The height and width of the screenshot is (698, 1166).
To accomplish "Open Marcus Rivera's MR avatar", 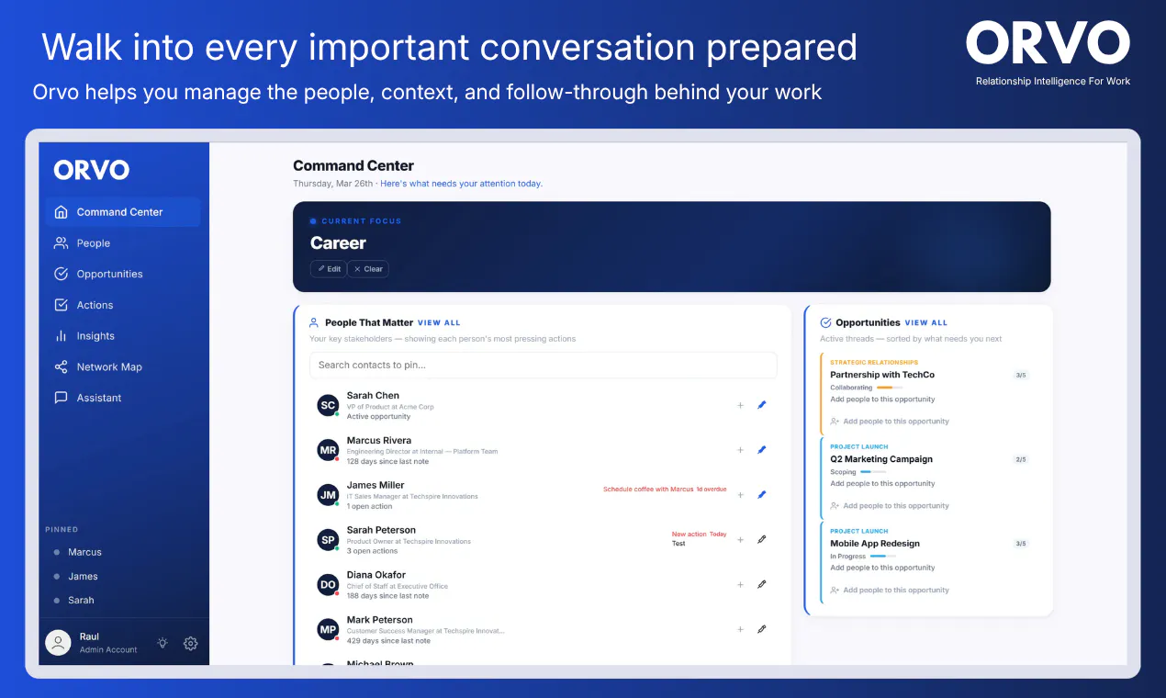I will click(x=328, y=450).
